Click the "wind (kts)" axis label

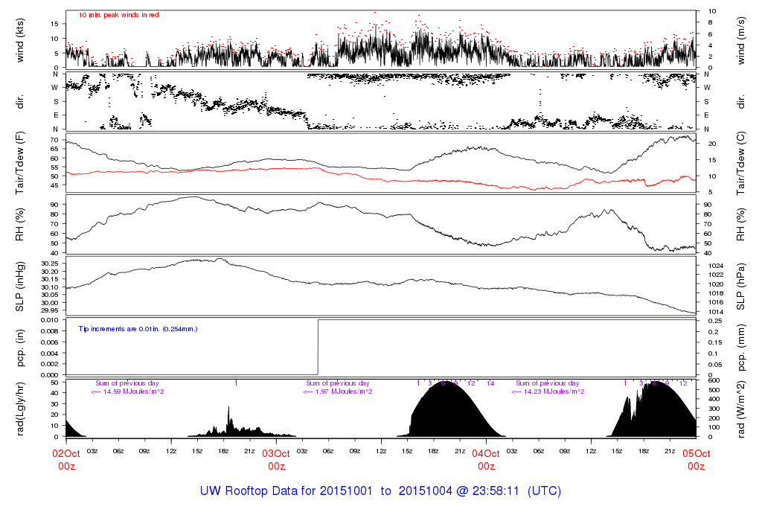point(20,40)
